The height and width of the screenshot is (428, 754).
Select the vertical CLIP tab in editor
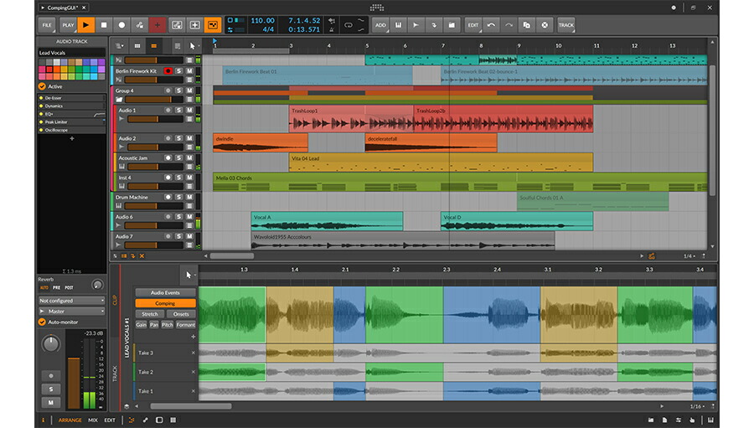click(x=115, y=299)
